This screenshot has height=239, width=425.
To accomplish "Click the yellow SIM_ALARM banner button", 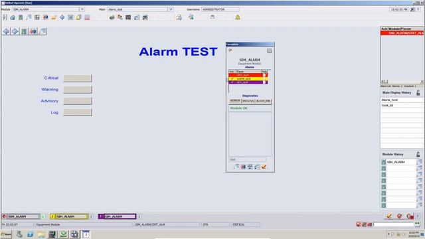I will click(72, 216).
